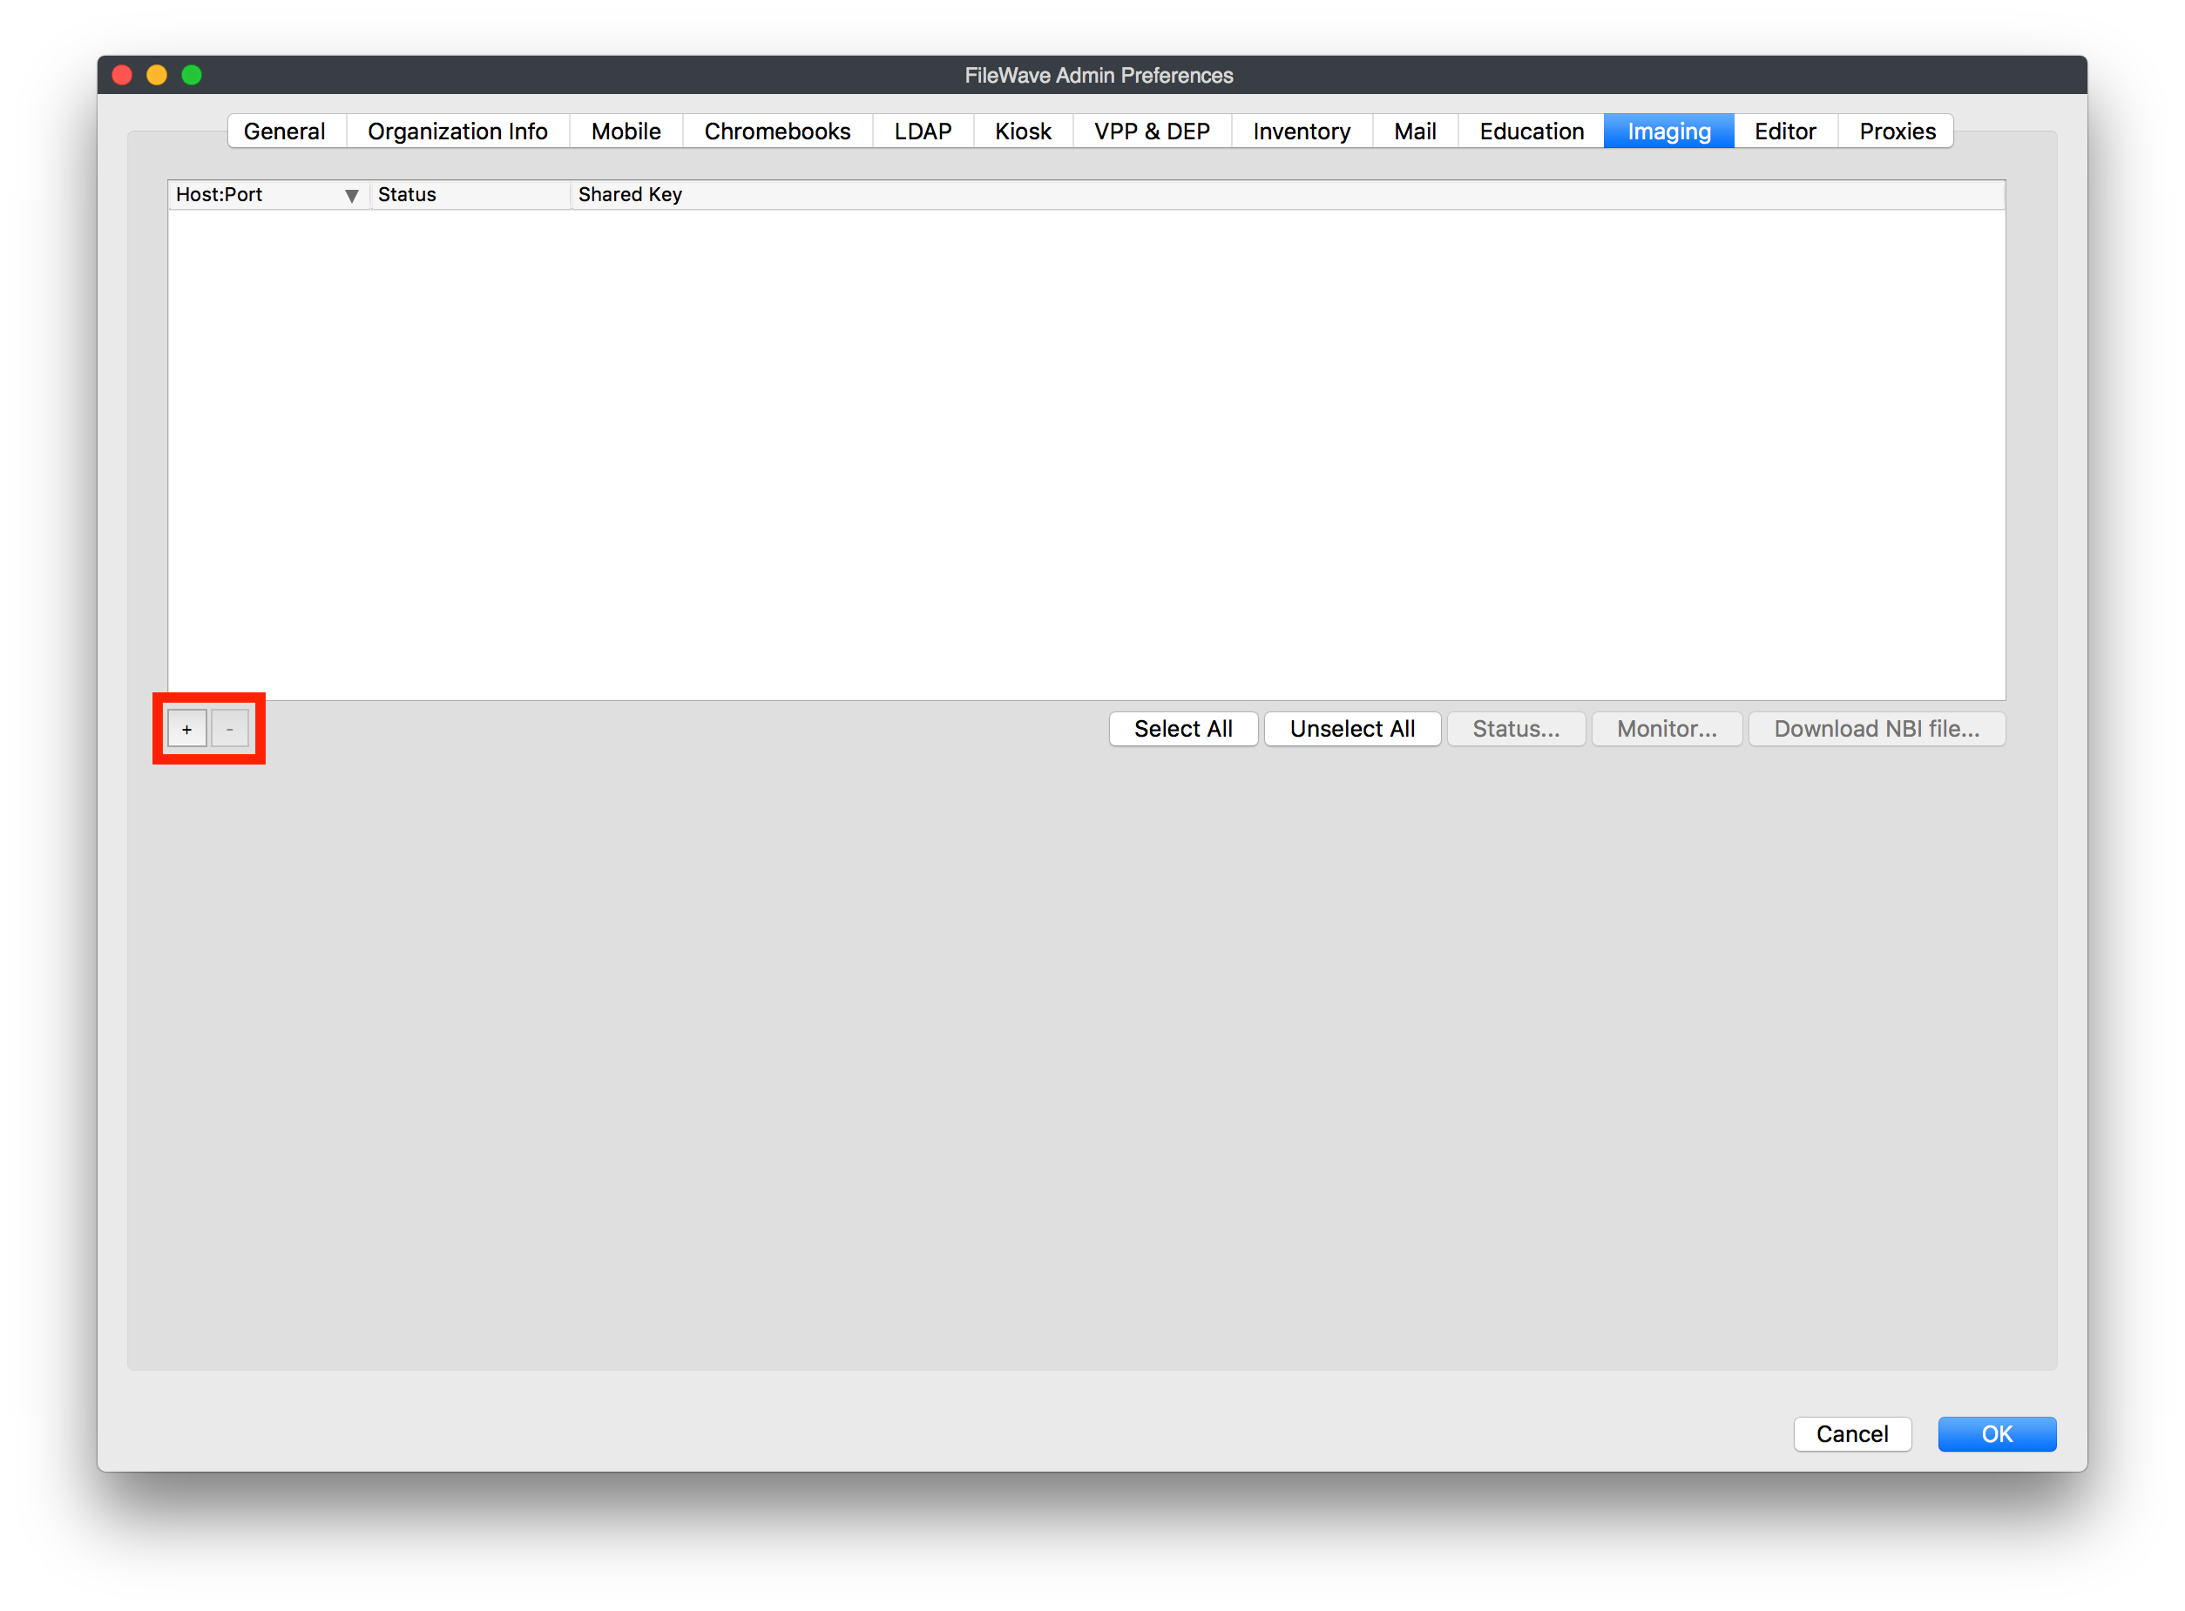
Task: Switch to the Organization Info tab
Action: pyautogui.click(x=457, y=131)
